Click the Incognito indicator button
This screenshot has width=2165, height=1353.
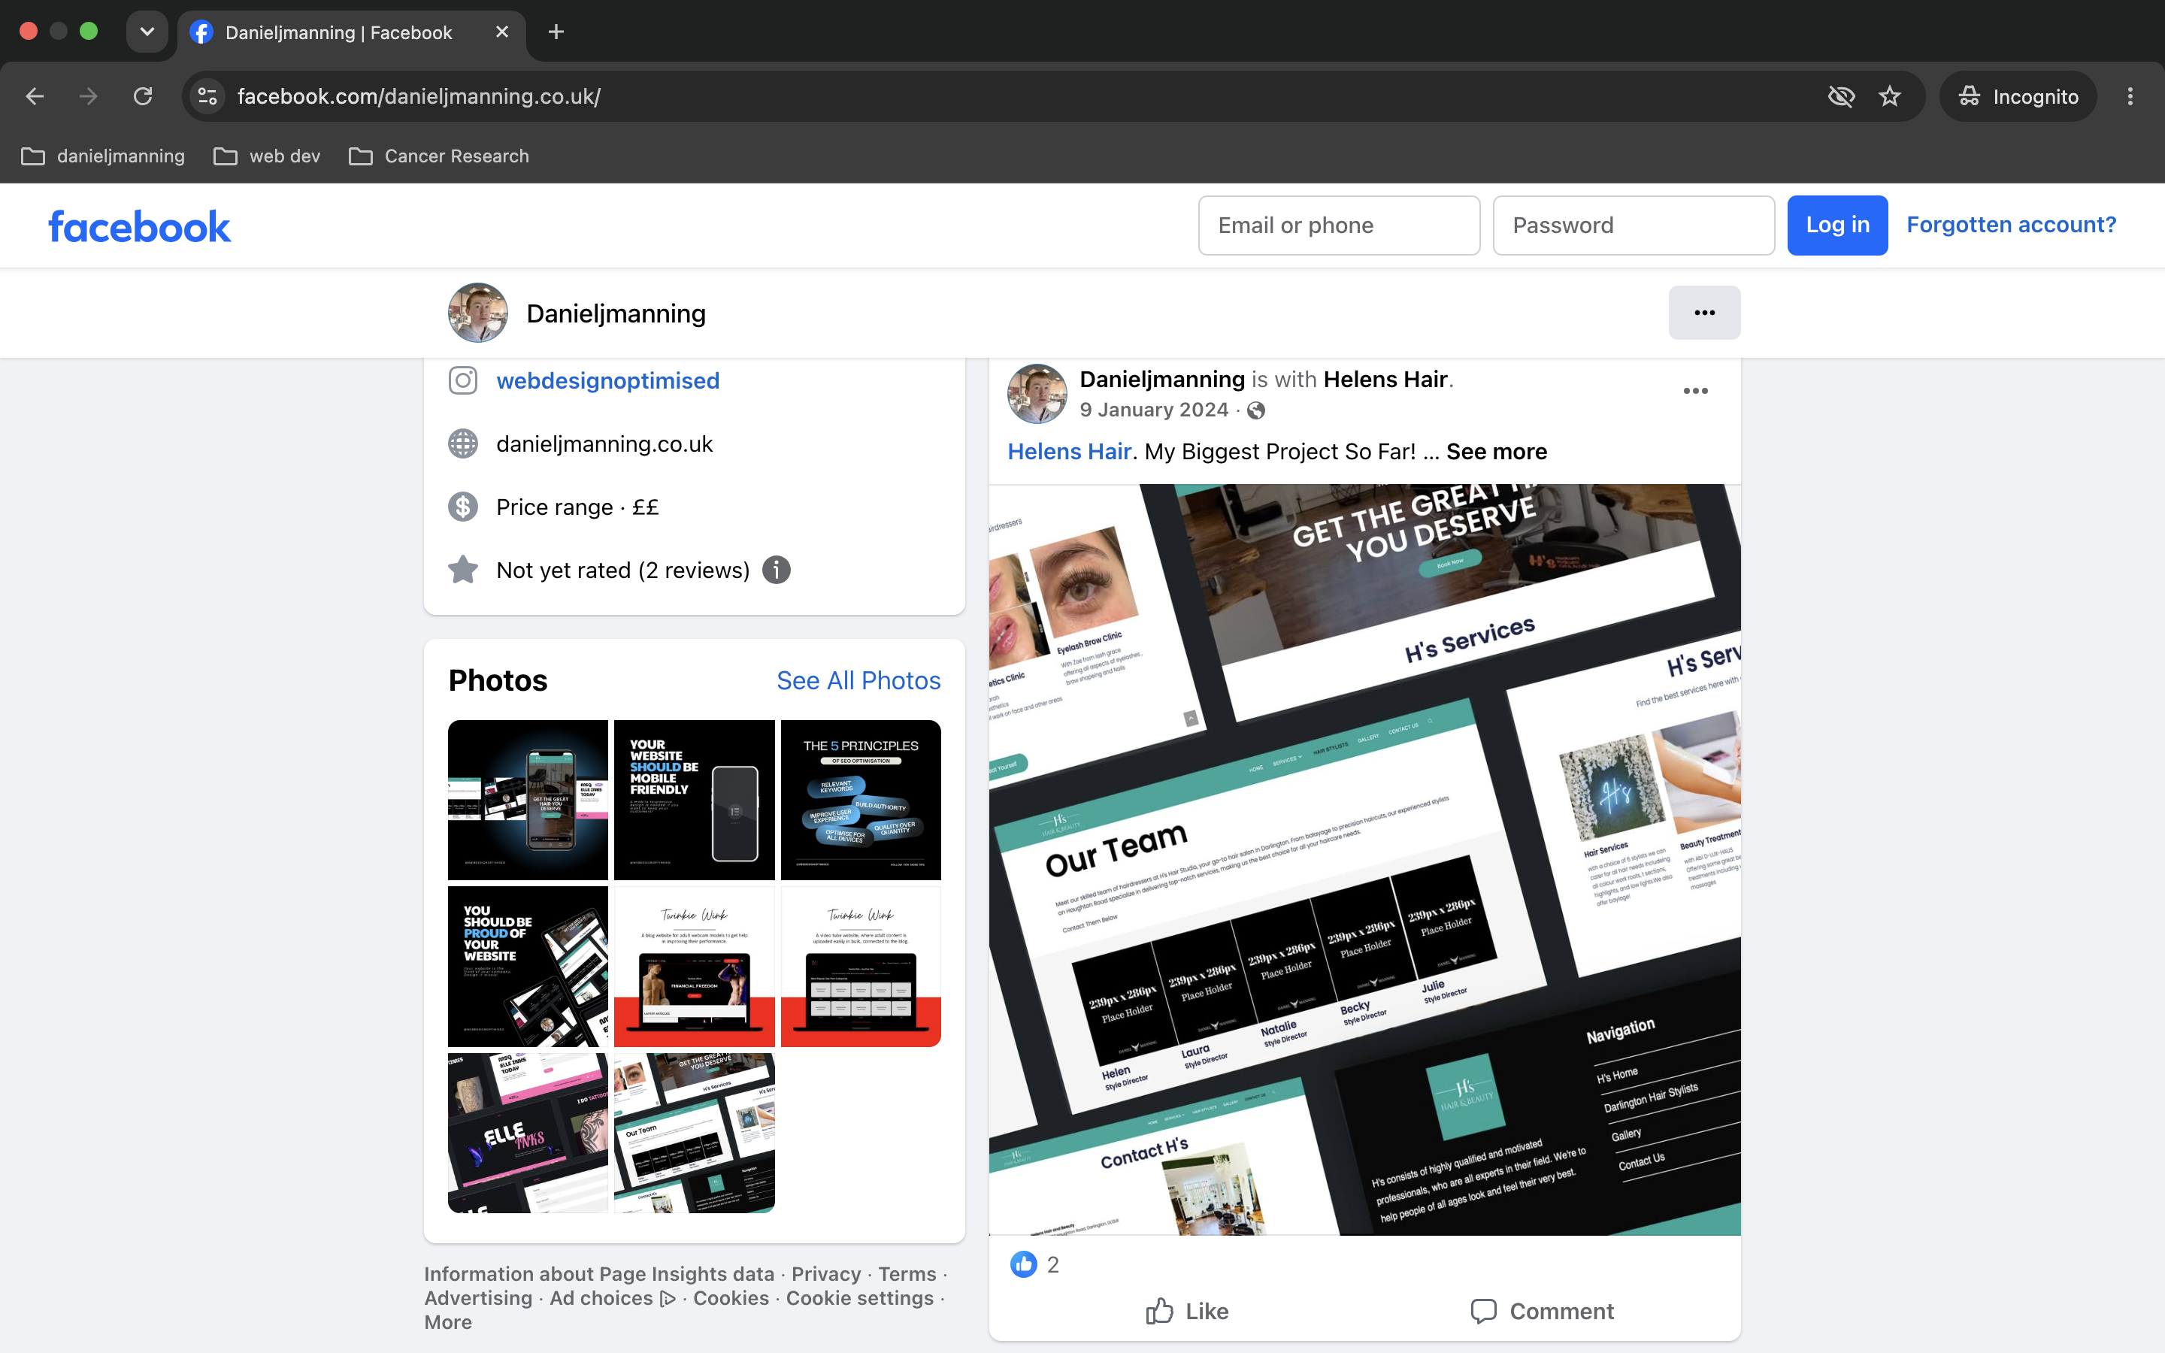(x=2018, y=95)
